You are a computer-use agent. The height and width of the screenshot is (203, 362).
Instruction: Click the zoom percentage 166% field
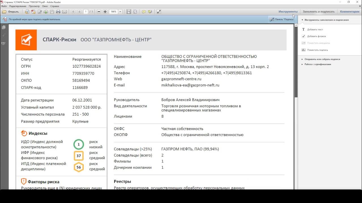(x=114, y=12)
